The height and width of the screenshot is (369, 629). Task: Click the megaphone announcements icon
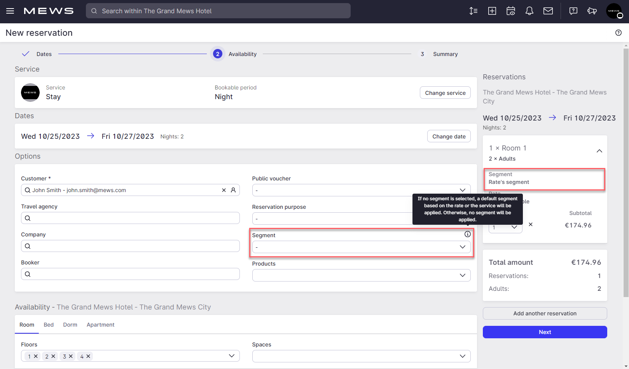tap(592, 11)
